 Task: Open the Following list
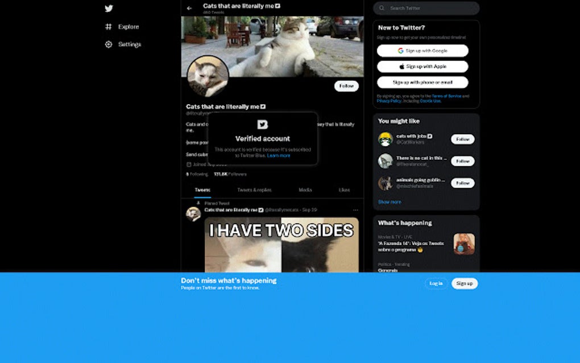(197, 174)
